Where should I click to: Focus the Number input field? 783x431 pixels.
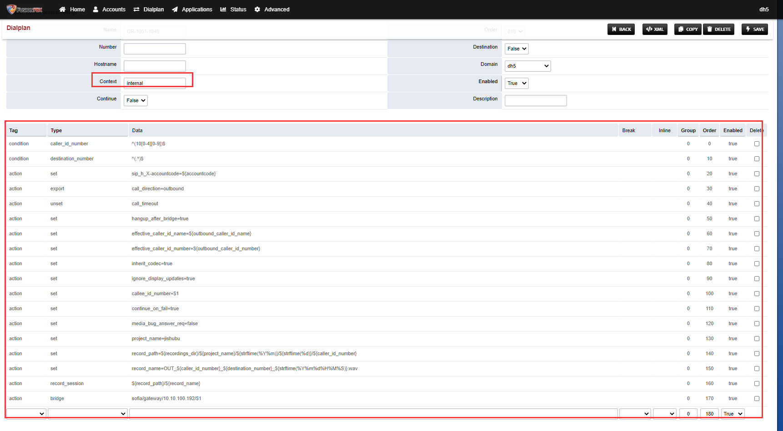coord(155,49)
